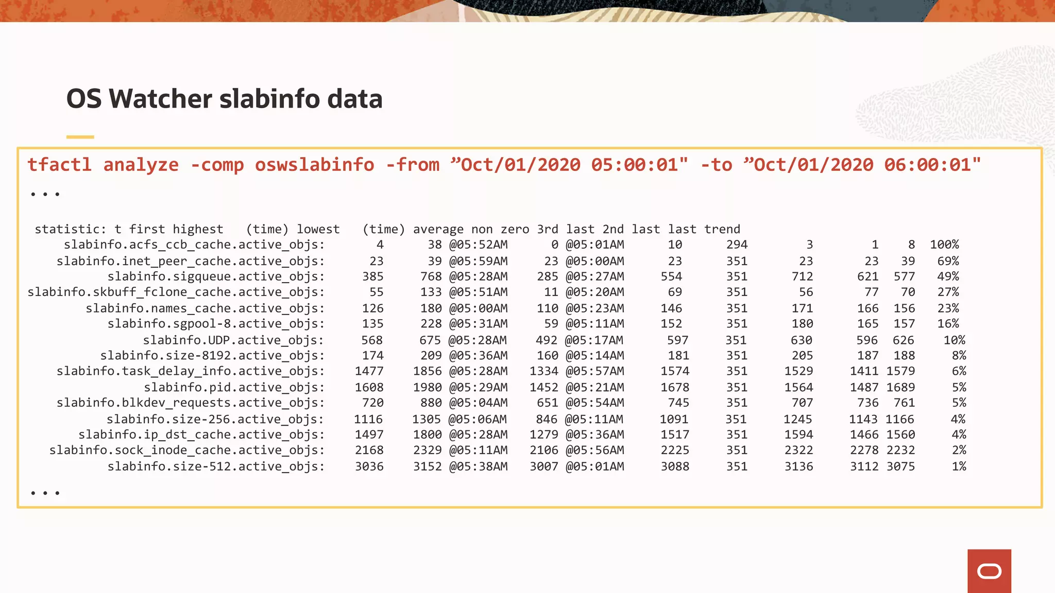Click the 69% trend value
Image resolution: width=1055 pixels, height=593 pixels.
point(948,261)
